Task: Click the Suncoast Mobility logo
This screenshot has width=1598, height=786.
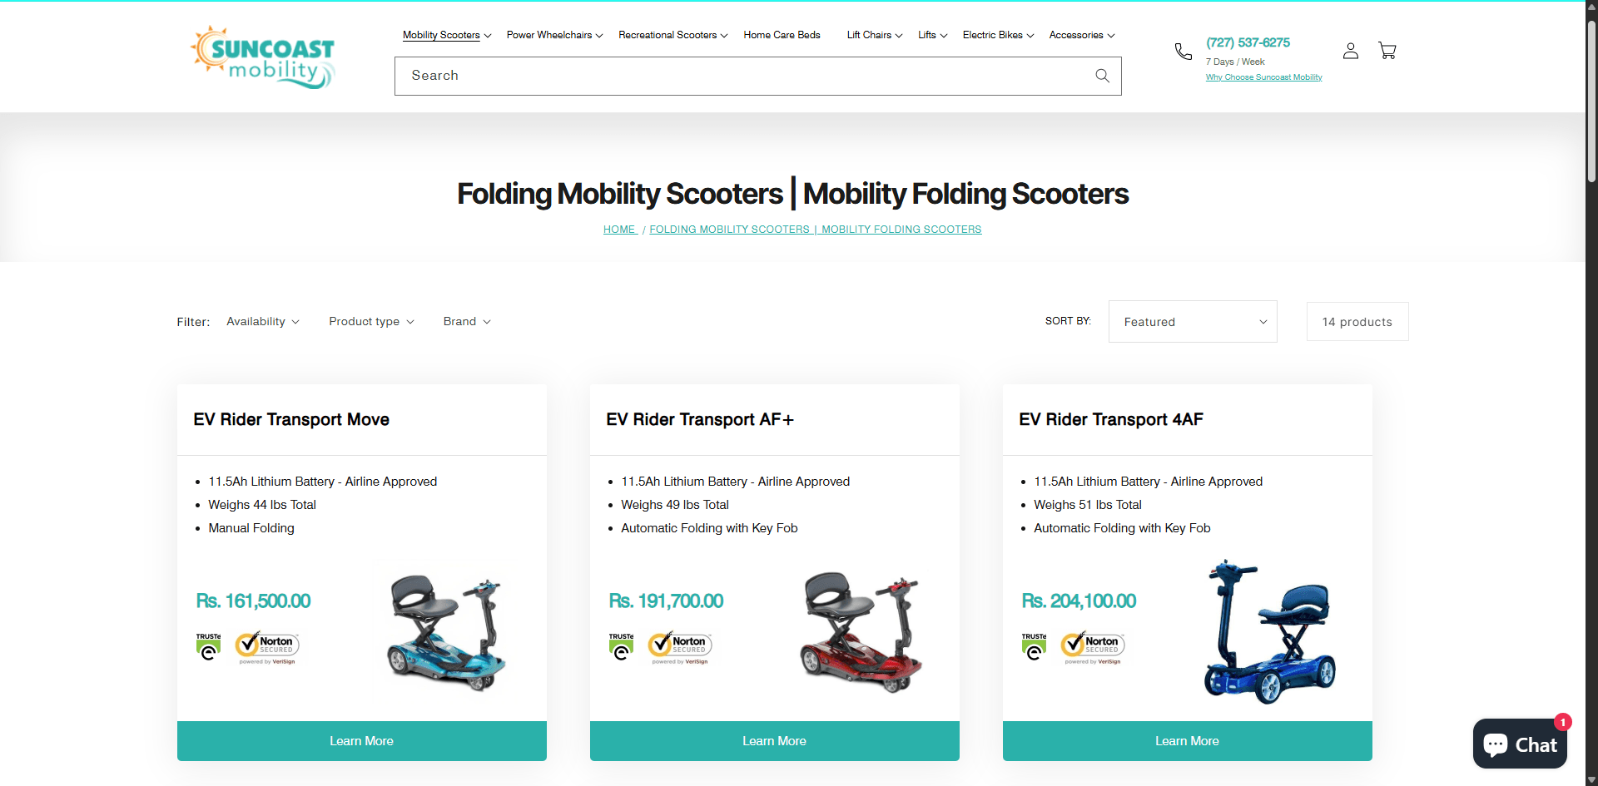Action: 262,57
